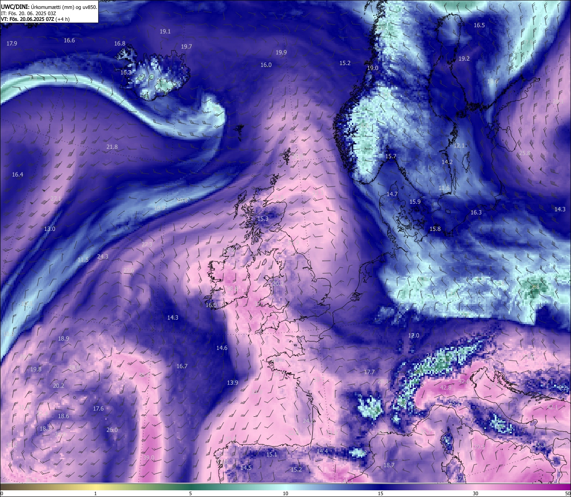Click the 42.8 value over northern Italy
The height and width of the screenshot is (497, 571).
tap(446, 387)
